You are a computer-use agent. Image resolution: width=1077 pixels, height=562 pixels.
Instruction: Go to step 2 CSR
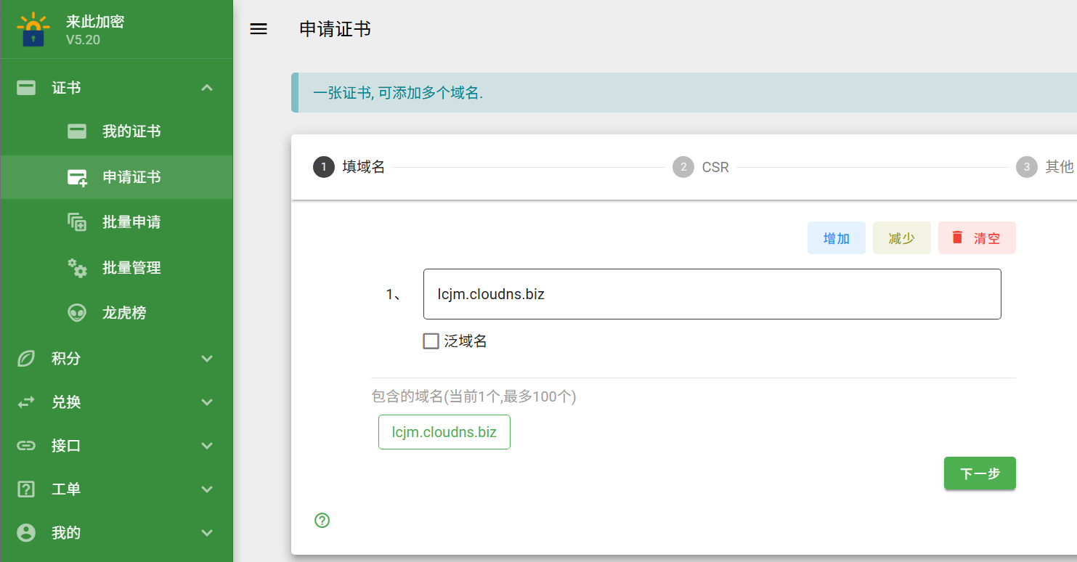point(701,167)
